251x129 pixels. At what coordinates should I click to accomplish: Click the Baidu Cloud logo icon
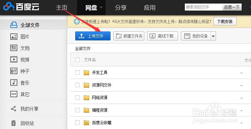9,6
